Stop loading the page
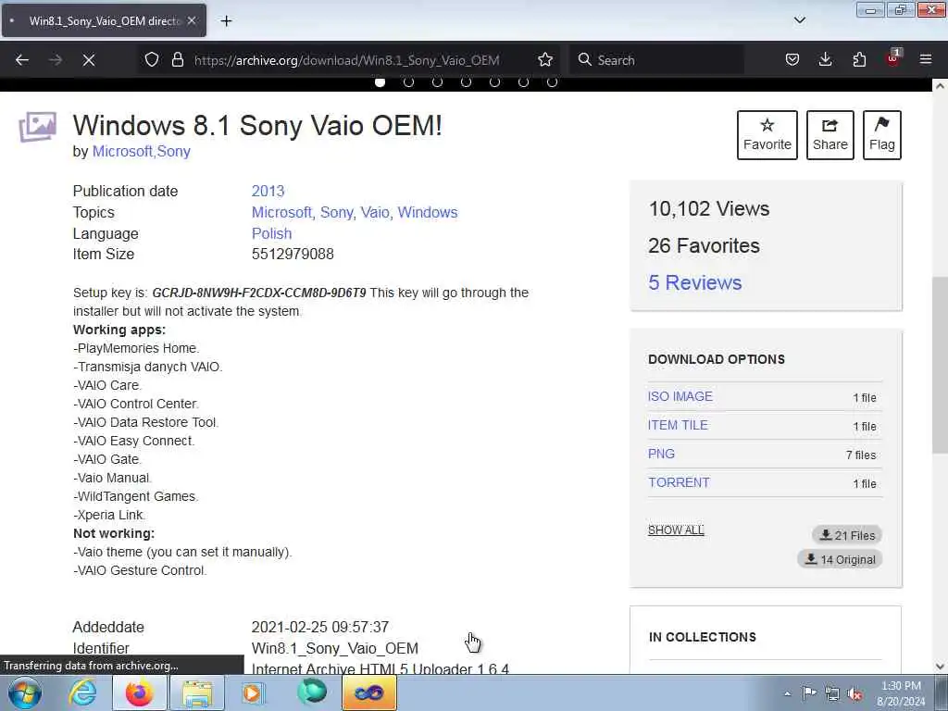Screen dimensions: 948x711 click(88, 60)
